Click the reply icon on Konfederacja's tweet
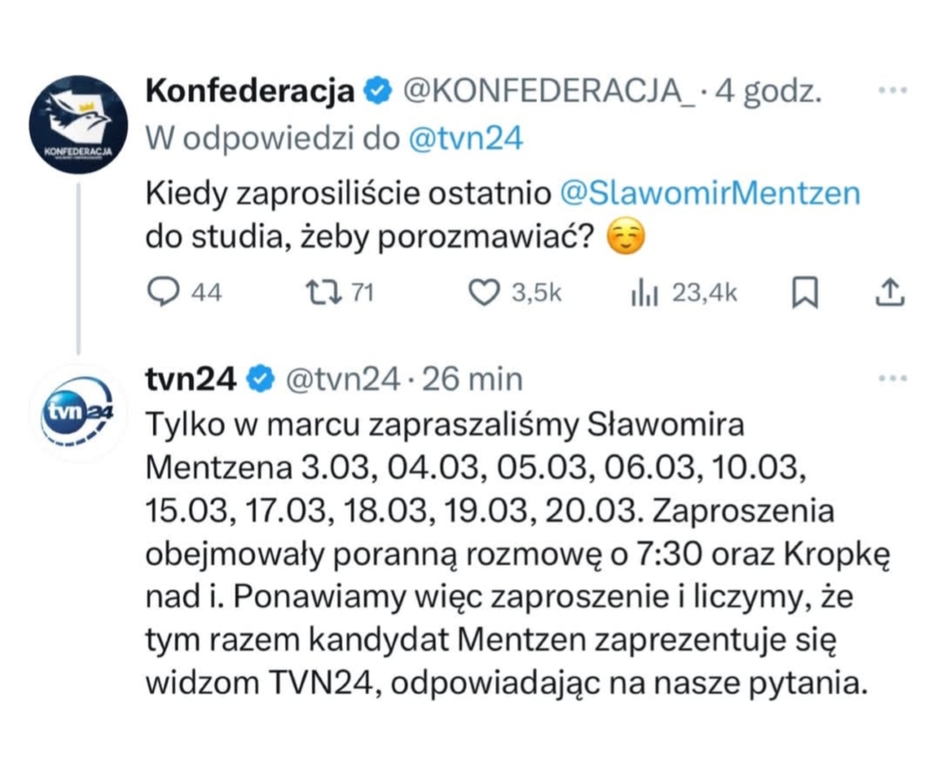This screenshot has height=768, width=940. [162, 293]
